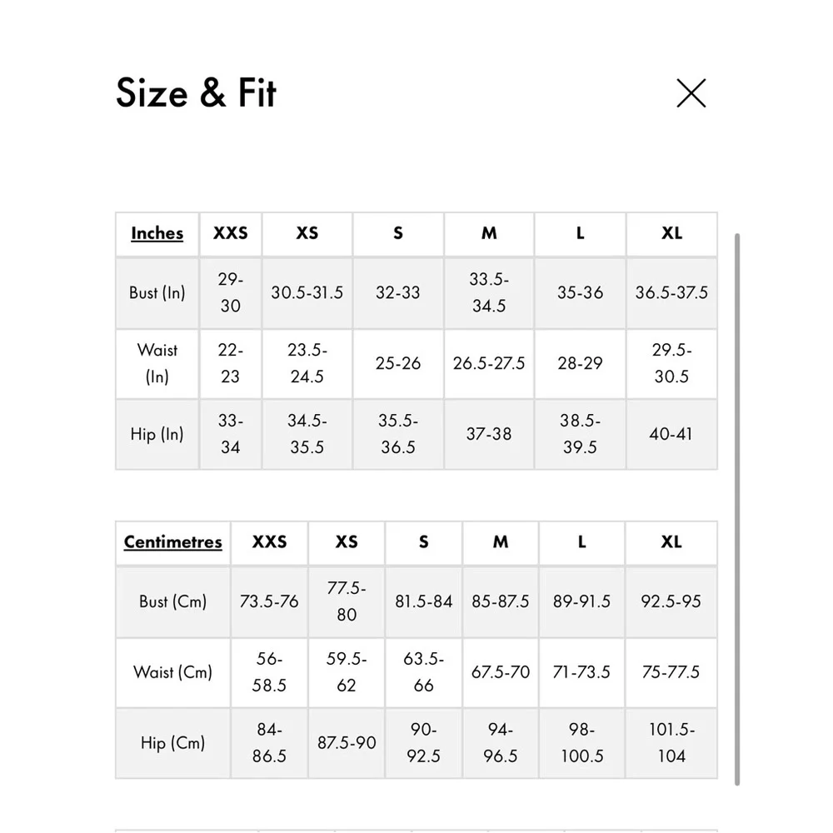
Task: Click the Bust (In) row label
Action: point(157,292)
